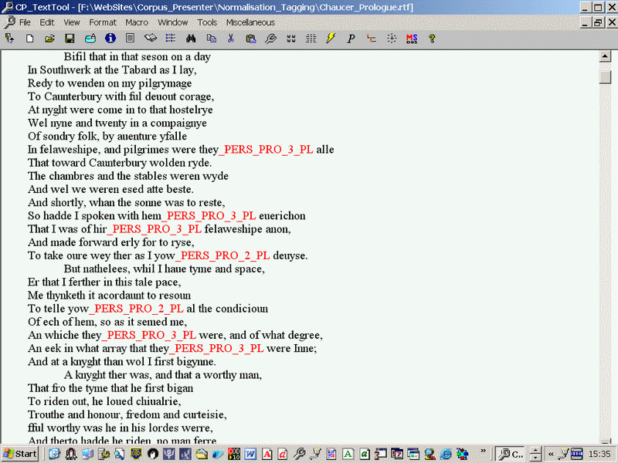The image size is (618, 463).
Task: Save the file using floppy disk icon
Action: click(70, 38)
